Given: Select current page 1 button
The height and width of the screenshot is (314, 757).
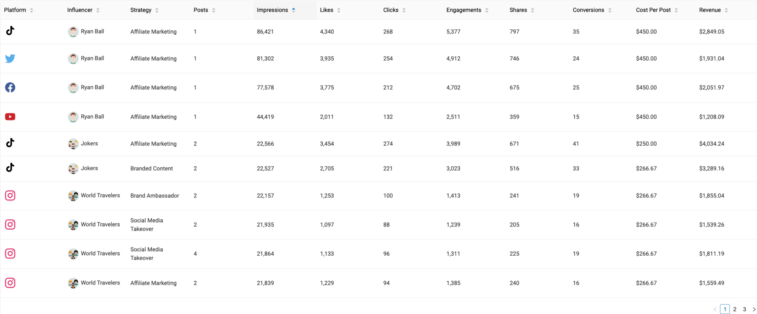Looking at the screenshot, I should tap(725, 309).
